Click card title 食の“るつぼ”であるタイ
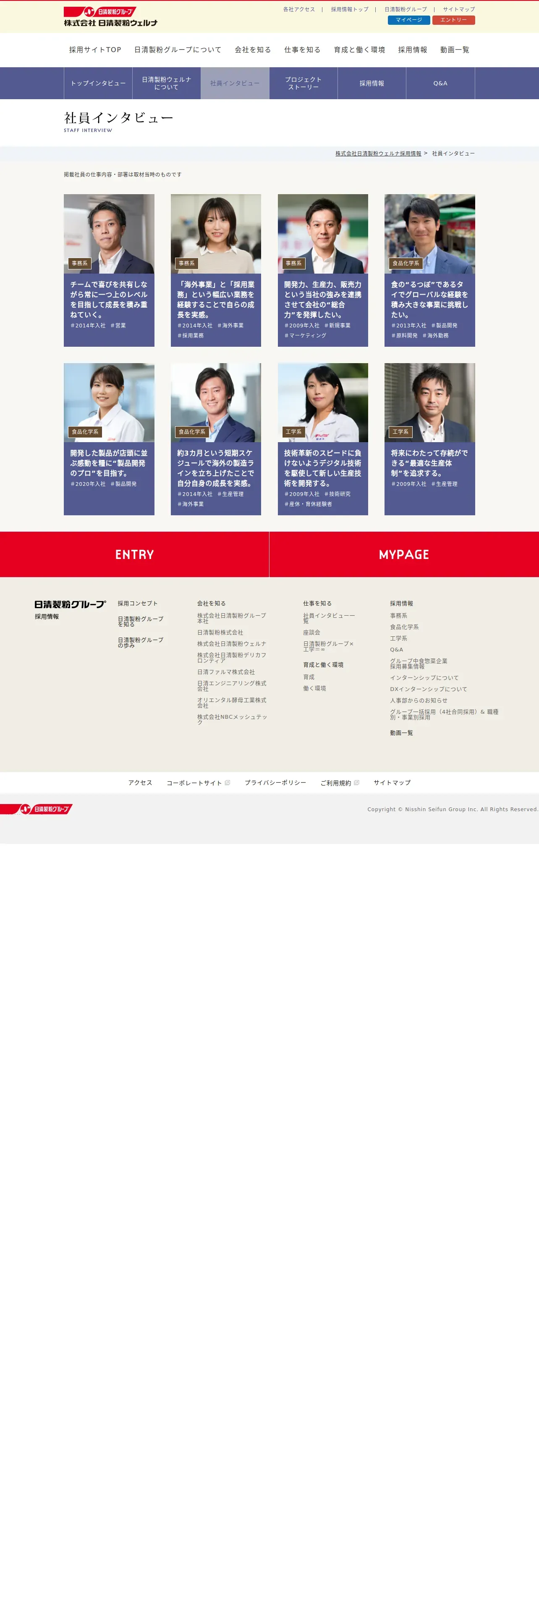The height and width of the screenshot is (1619, 539). pyautogui.click(x=430, y=299)
